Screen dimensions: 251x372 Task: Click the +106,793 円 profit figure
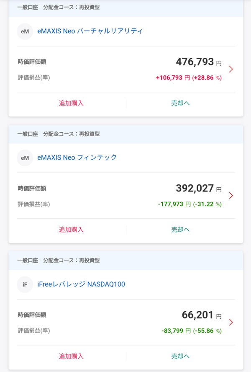173,77
